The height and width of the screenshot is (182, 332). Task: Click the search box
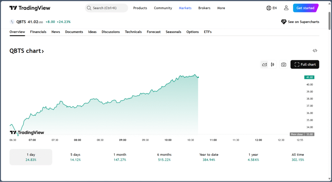[x=106, y=8]
